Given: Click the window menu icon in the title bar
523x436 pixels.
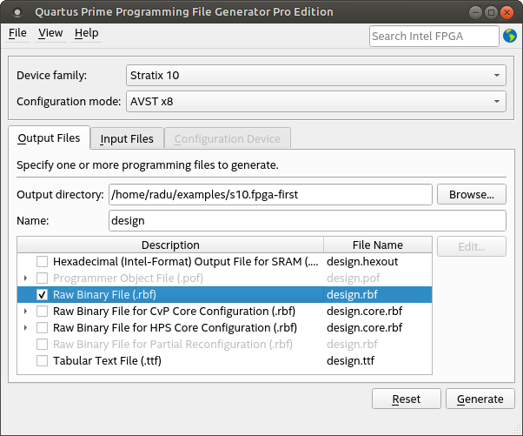Looking at the screenshot, I should tap(17, 12).
